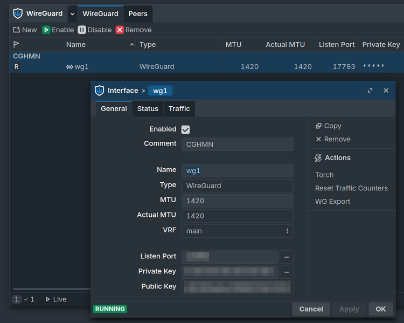The height and width of the screenshot is (323, 404).
Task: Click the Actual MTU field
Action: (x=238, y=216)
